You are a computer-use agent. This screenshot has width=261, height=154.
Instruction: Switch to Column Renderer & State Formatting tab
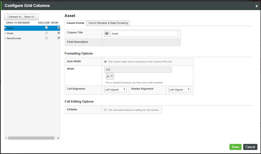109,23
